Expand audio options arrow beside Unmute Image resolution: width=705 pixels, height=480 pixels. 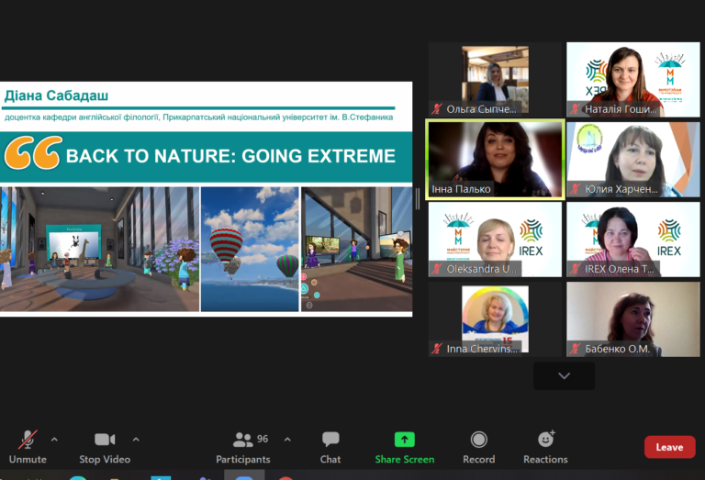point(54,439)
